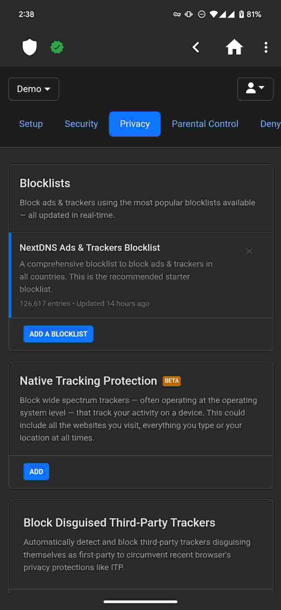Open the Parental Control tab

click(205, 124)
